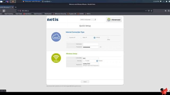Bookmark this page with the star icon

point(151,11)
